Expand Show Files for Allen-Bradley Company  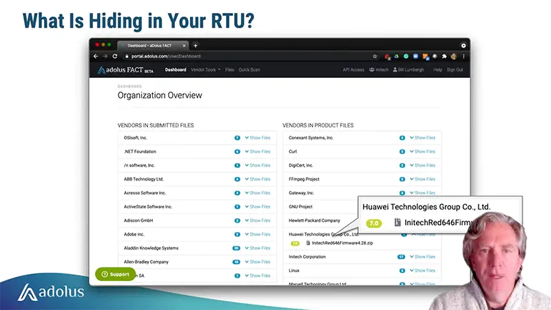click(258, 262)
